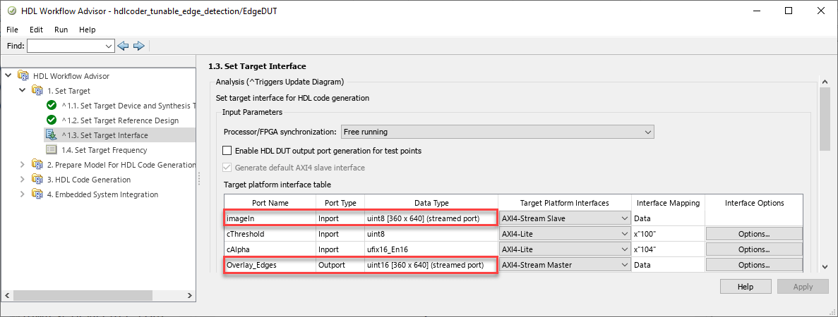Click the Set Target Frequency task icon
Viewport: 838px width, 317px height.
click(52, 150)
